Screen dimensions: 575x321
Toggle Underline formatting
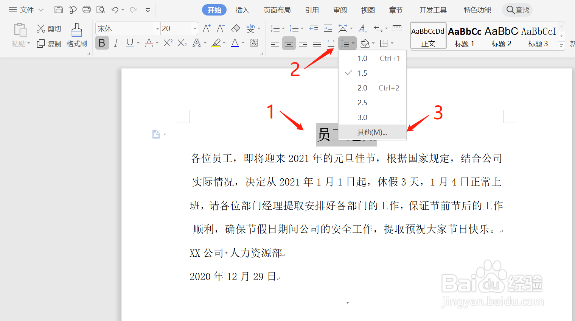point(130,43)
